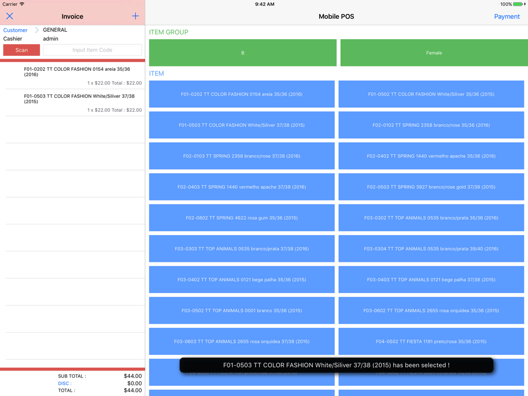The width and height of the screenshot is (528, 396).
Task: Click the SUB TOTAL $44.00 amount
Action: [133, 376]
